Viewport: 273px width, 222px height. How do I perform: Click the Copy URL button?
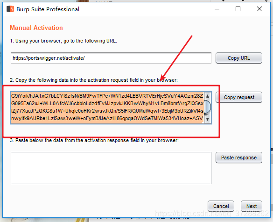tap(239, 58)
